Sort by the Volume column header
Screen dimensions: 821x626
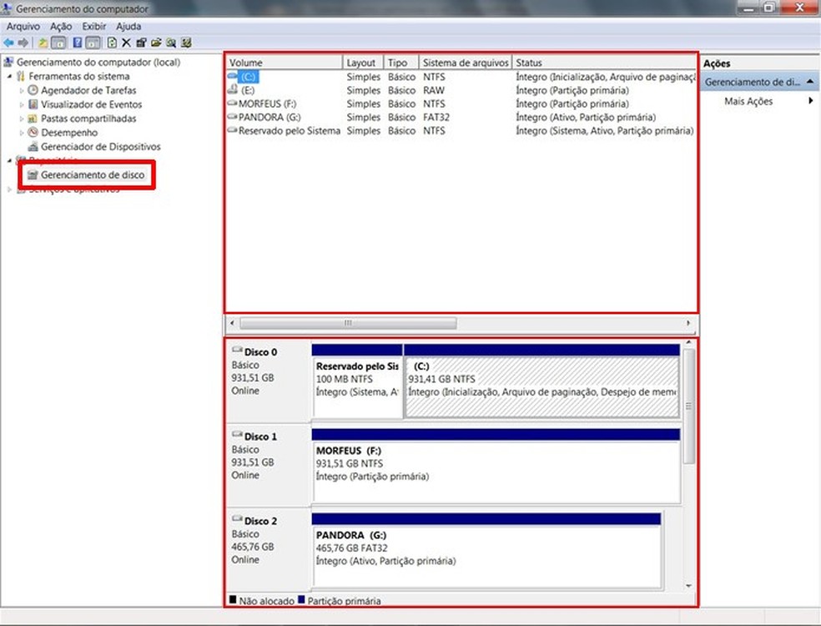click(285, 63)
